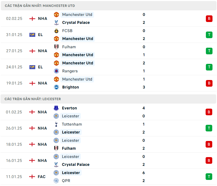Click green T badge for FCSB match
The width and height of the screenshot is (217, 186).
pyautogui.click(x=209, y=35)
